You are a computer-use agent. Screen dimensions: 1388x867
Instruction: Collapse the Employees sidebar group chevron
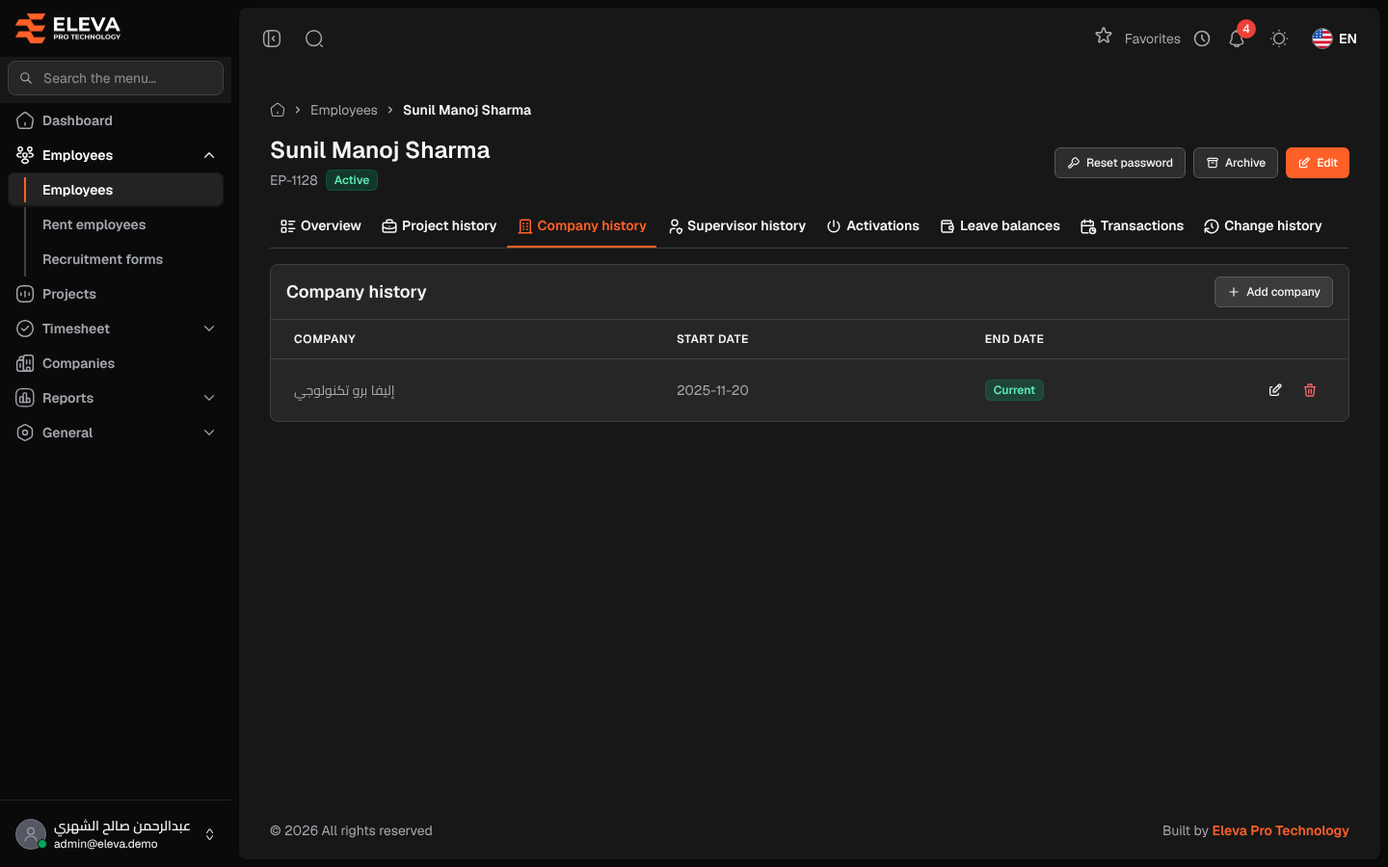coord(209,155)
